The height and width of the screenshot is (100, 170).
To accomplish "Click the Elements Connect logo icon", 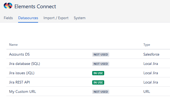I will [x=8, y=6].
